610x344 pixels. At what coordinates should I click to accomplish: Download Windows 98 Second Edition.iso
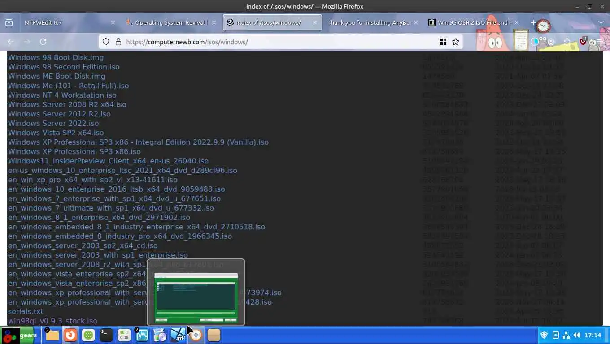coord(64,67)
